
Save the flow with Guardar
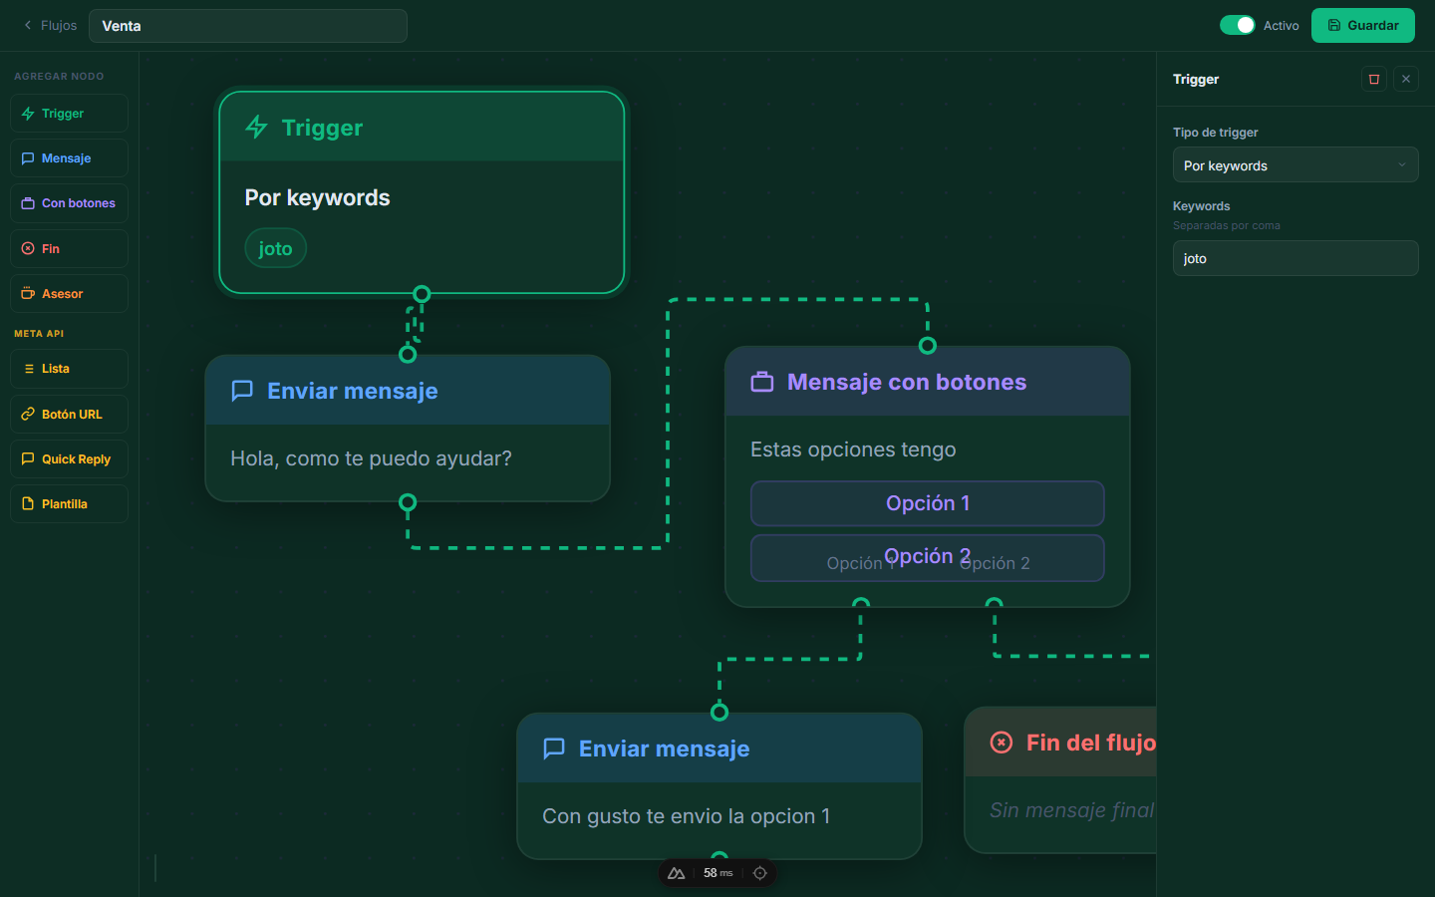click(x=1363, y=26)
